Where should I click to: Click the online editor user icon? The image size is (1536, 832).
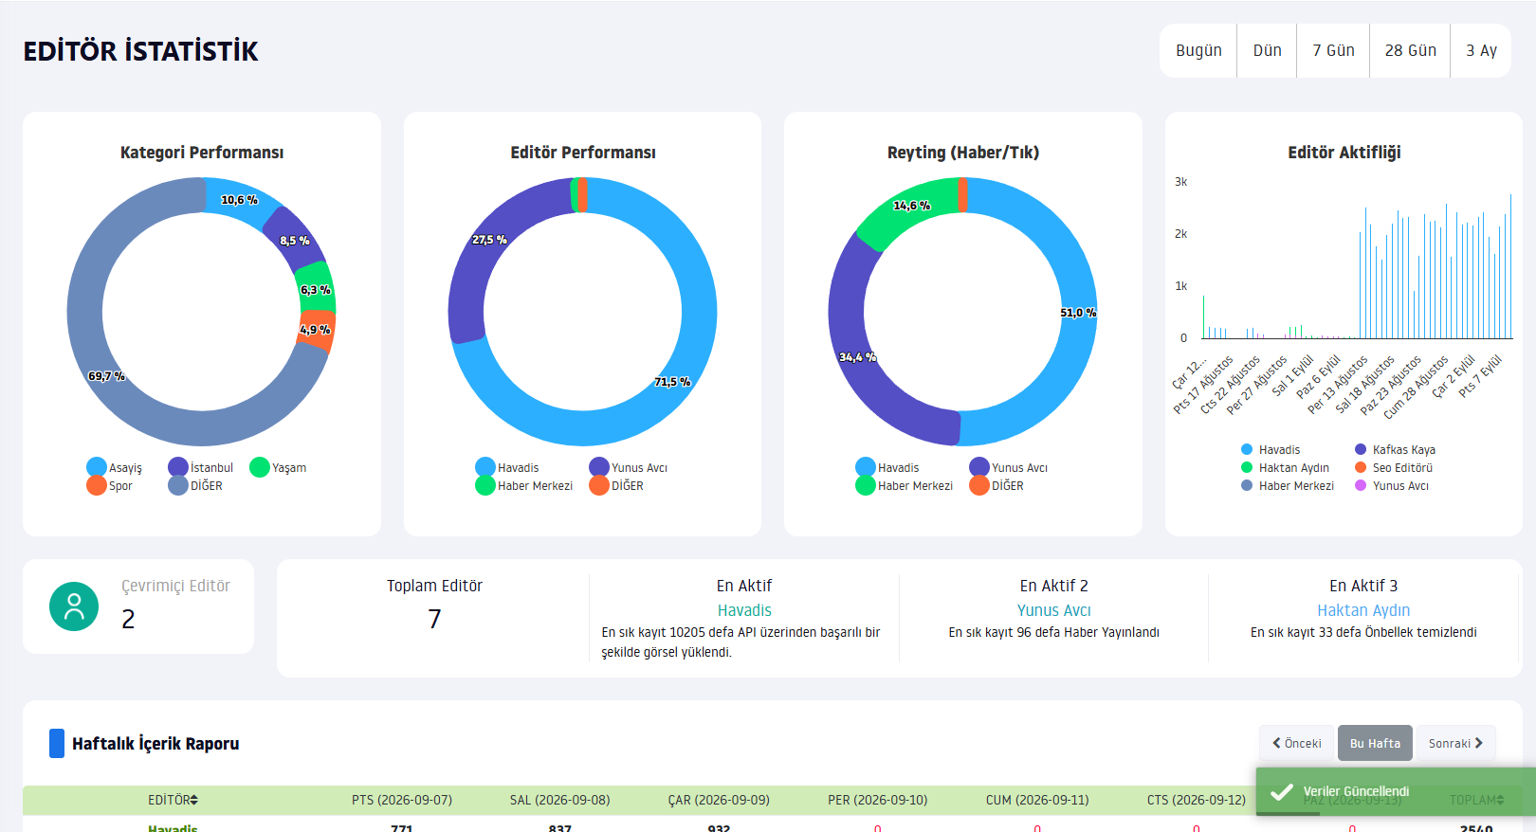[74, 606]
